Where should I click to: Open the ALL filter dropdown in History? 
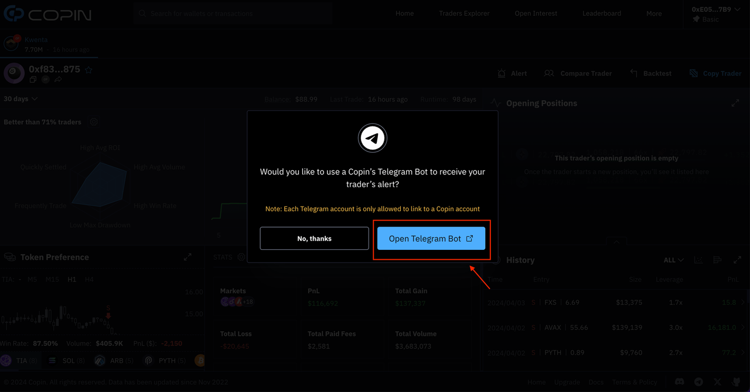coord(673,260)
